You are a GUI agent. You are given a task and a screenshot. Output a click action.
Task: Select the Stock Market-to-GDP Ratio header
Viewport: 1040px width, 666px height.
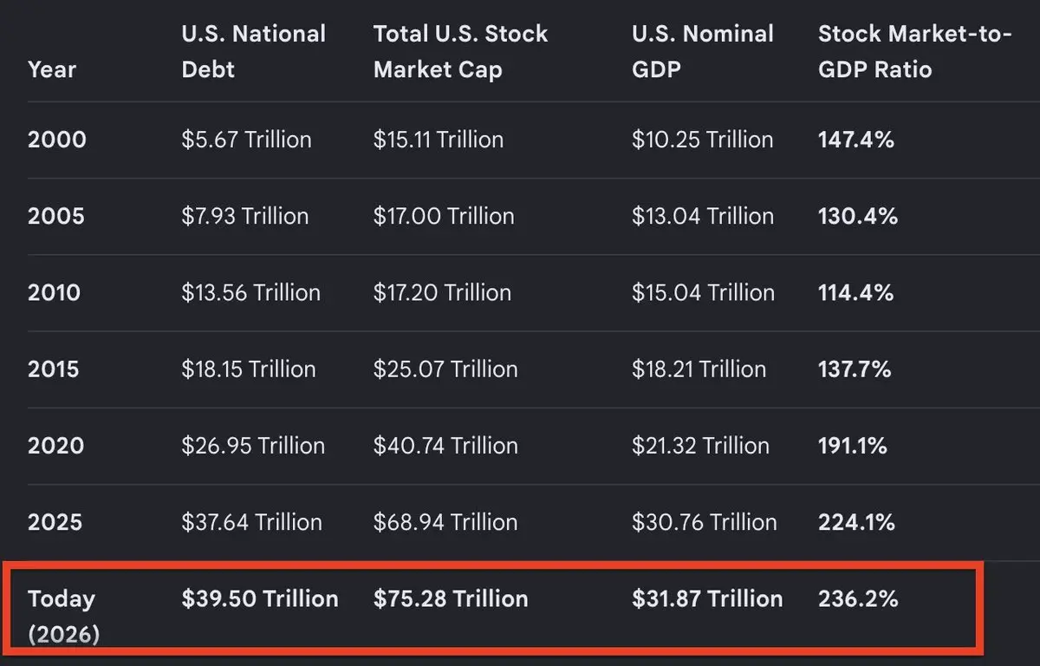[915, 51]
